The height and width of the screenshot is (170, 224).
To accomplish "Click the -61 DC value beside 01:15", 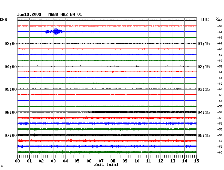I will pyautogui.click(x=220, y=43).
